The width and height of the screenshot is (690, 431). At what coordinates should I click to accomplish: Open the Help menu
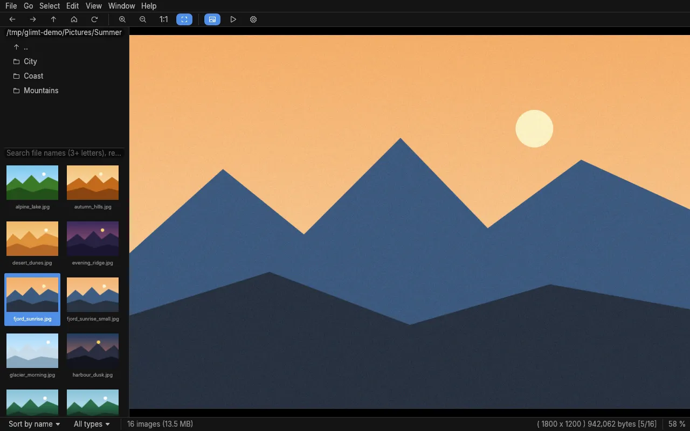(149, 6)
